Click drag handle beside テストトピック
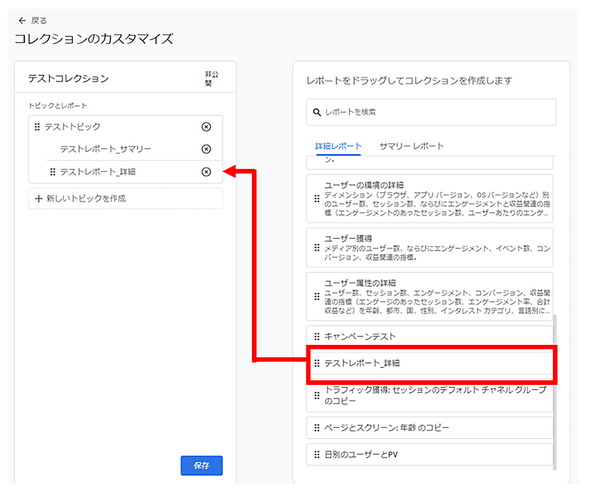The width and height of the screenshot is (590, 499). coord(37,126)
